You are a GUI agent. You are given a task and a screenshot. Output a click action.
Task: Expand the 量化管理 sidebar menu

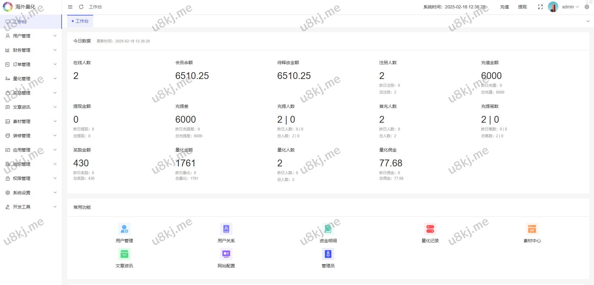(x=31, y=79)
